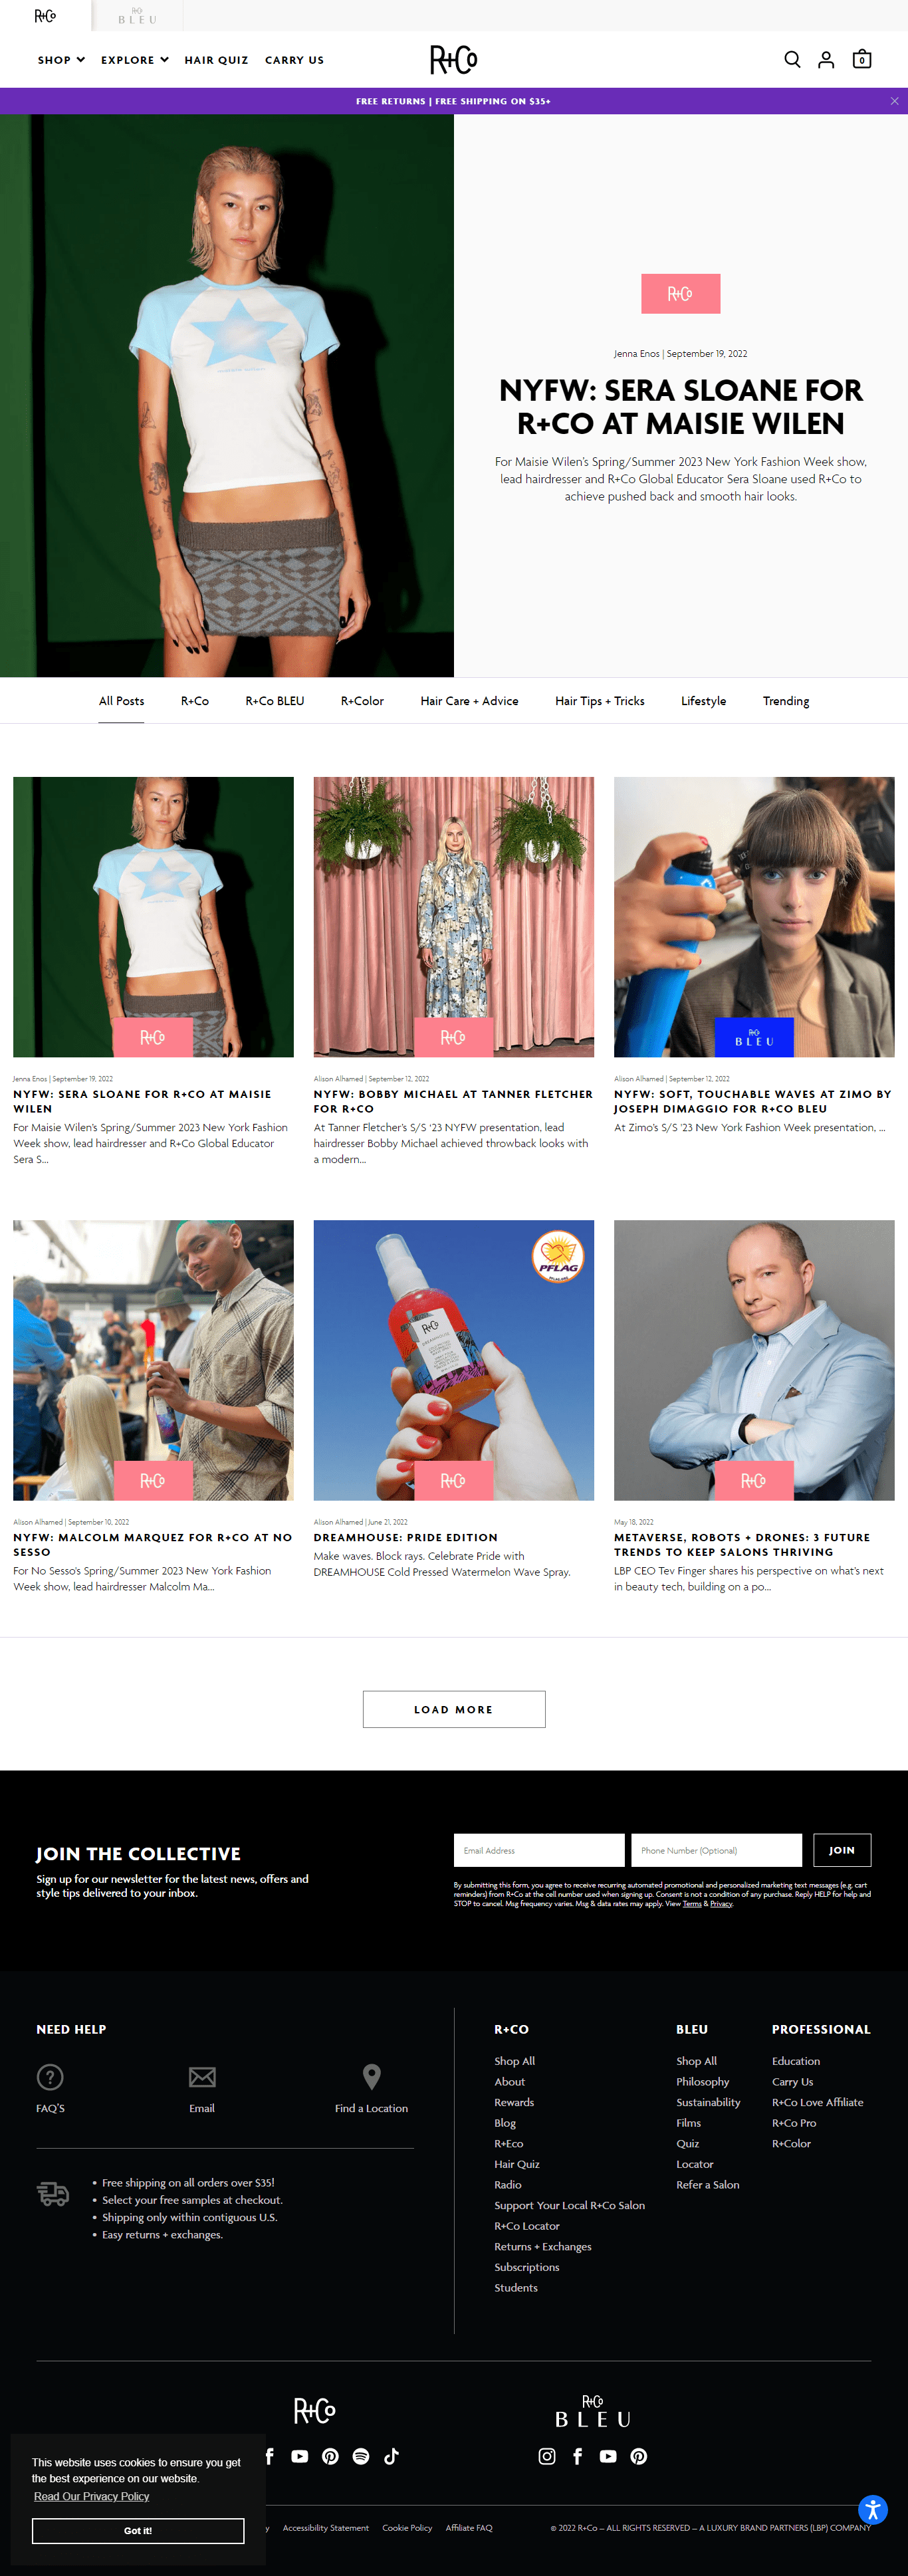
Task: Click the Email envelope icon
Action: click(202, 2077)
